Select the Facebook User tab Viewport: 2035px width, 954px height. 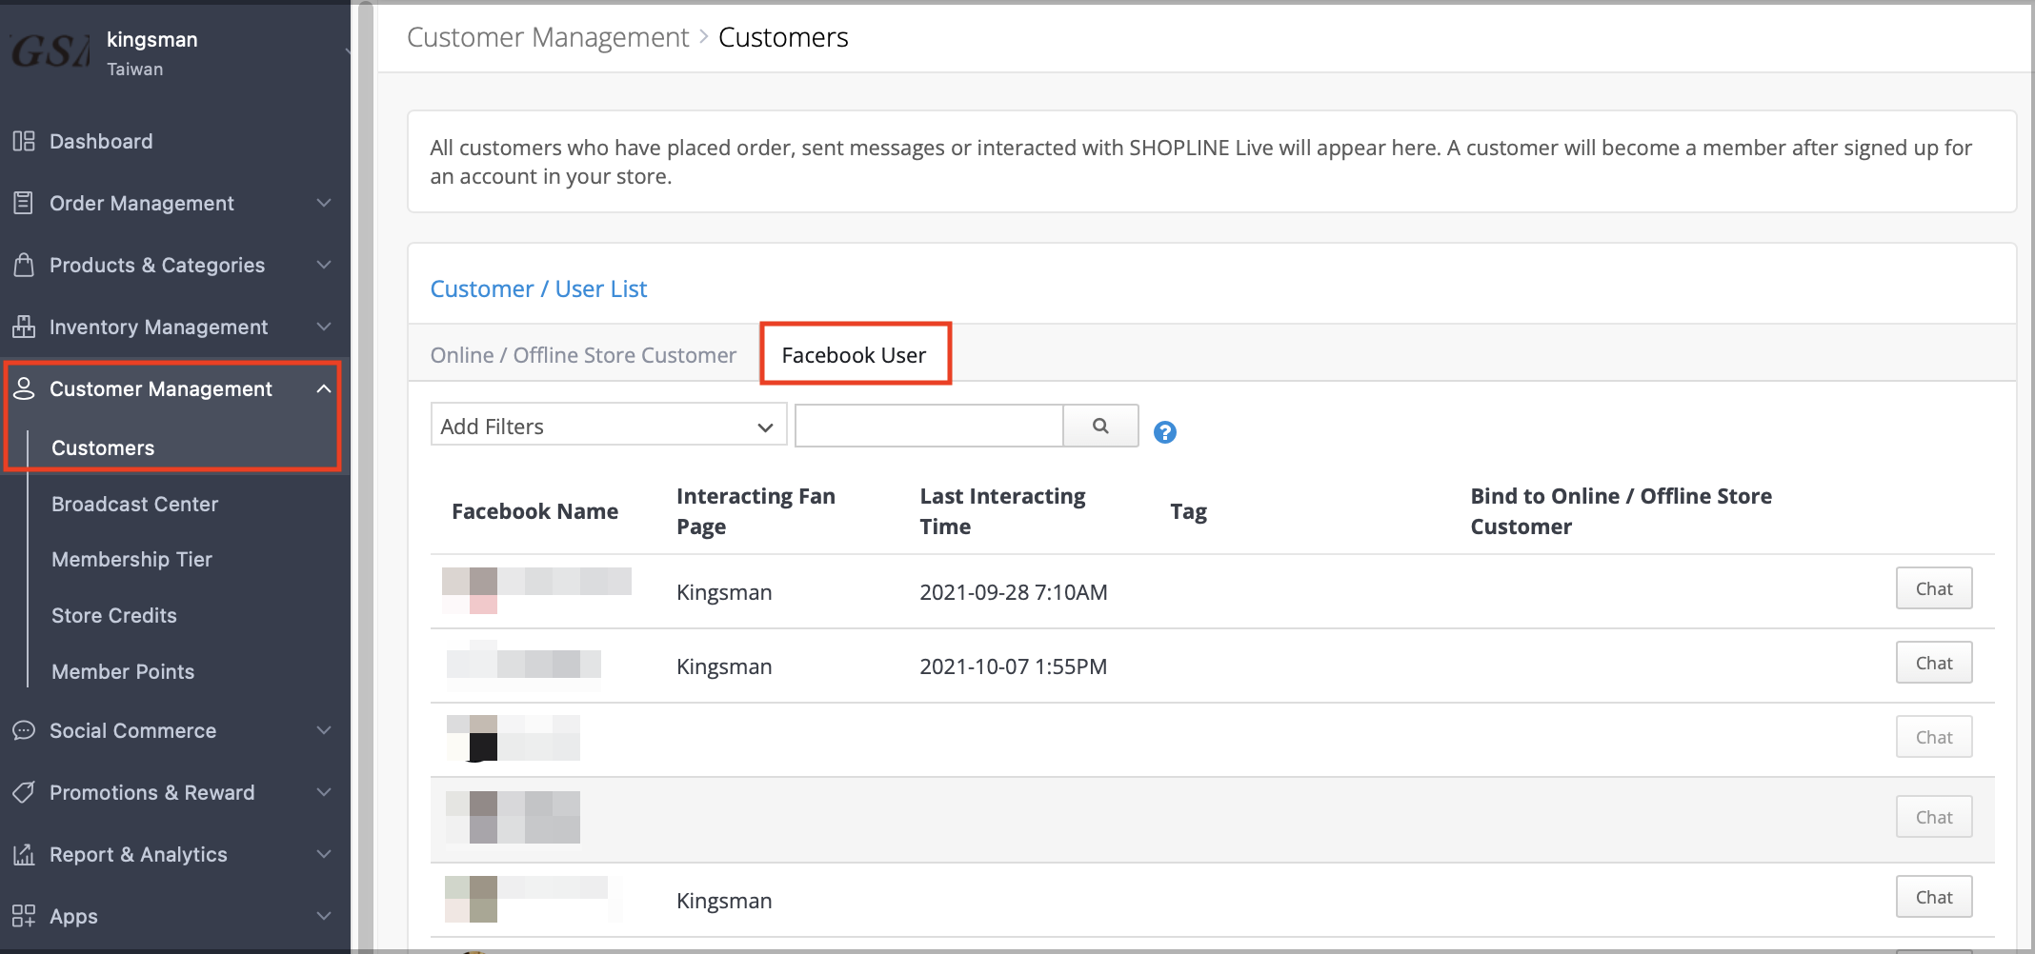(853, 354)
